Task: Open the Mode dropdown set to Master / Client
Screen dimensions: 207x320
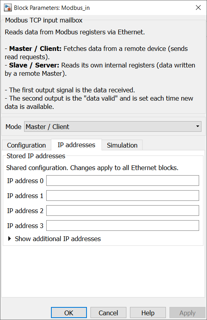Action: pos(113,127)
